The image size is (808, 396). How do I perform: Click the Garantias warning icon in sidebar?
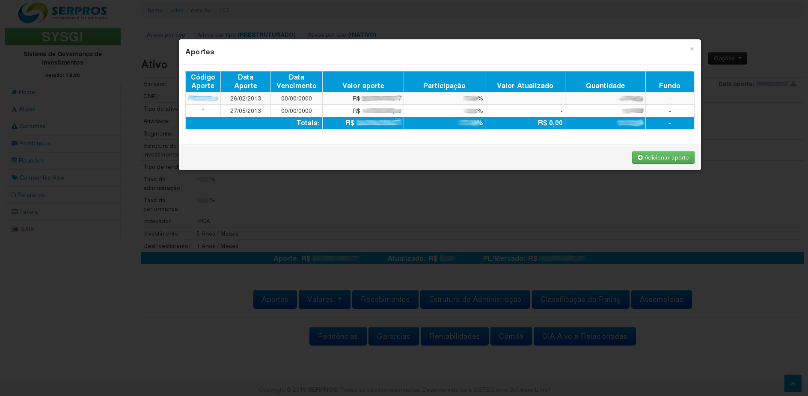point(15,126)
